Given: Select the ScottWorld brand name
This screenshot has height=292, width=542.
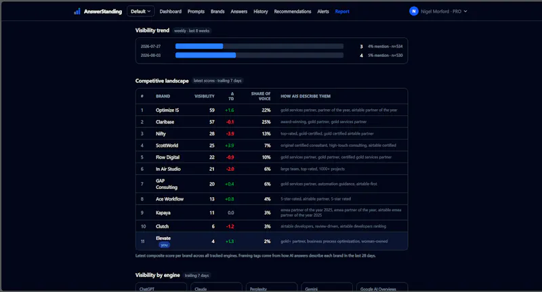Looking at the screenshot, I should (x=167, y=146).
